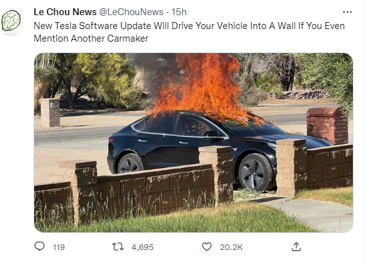Click the flames above the car in photo

point(201,86)
